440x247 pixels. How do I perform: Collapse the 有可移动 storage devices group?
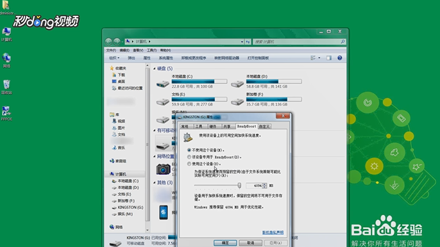click(x=155, y=131)
